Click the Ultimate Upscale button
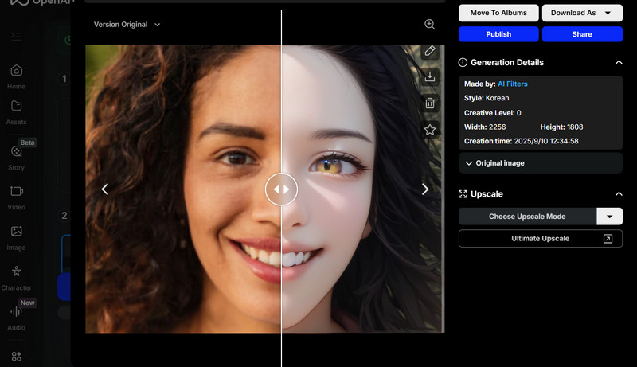 (x=541, y=239)
